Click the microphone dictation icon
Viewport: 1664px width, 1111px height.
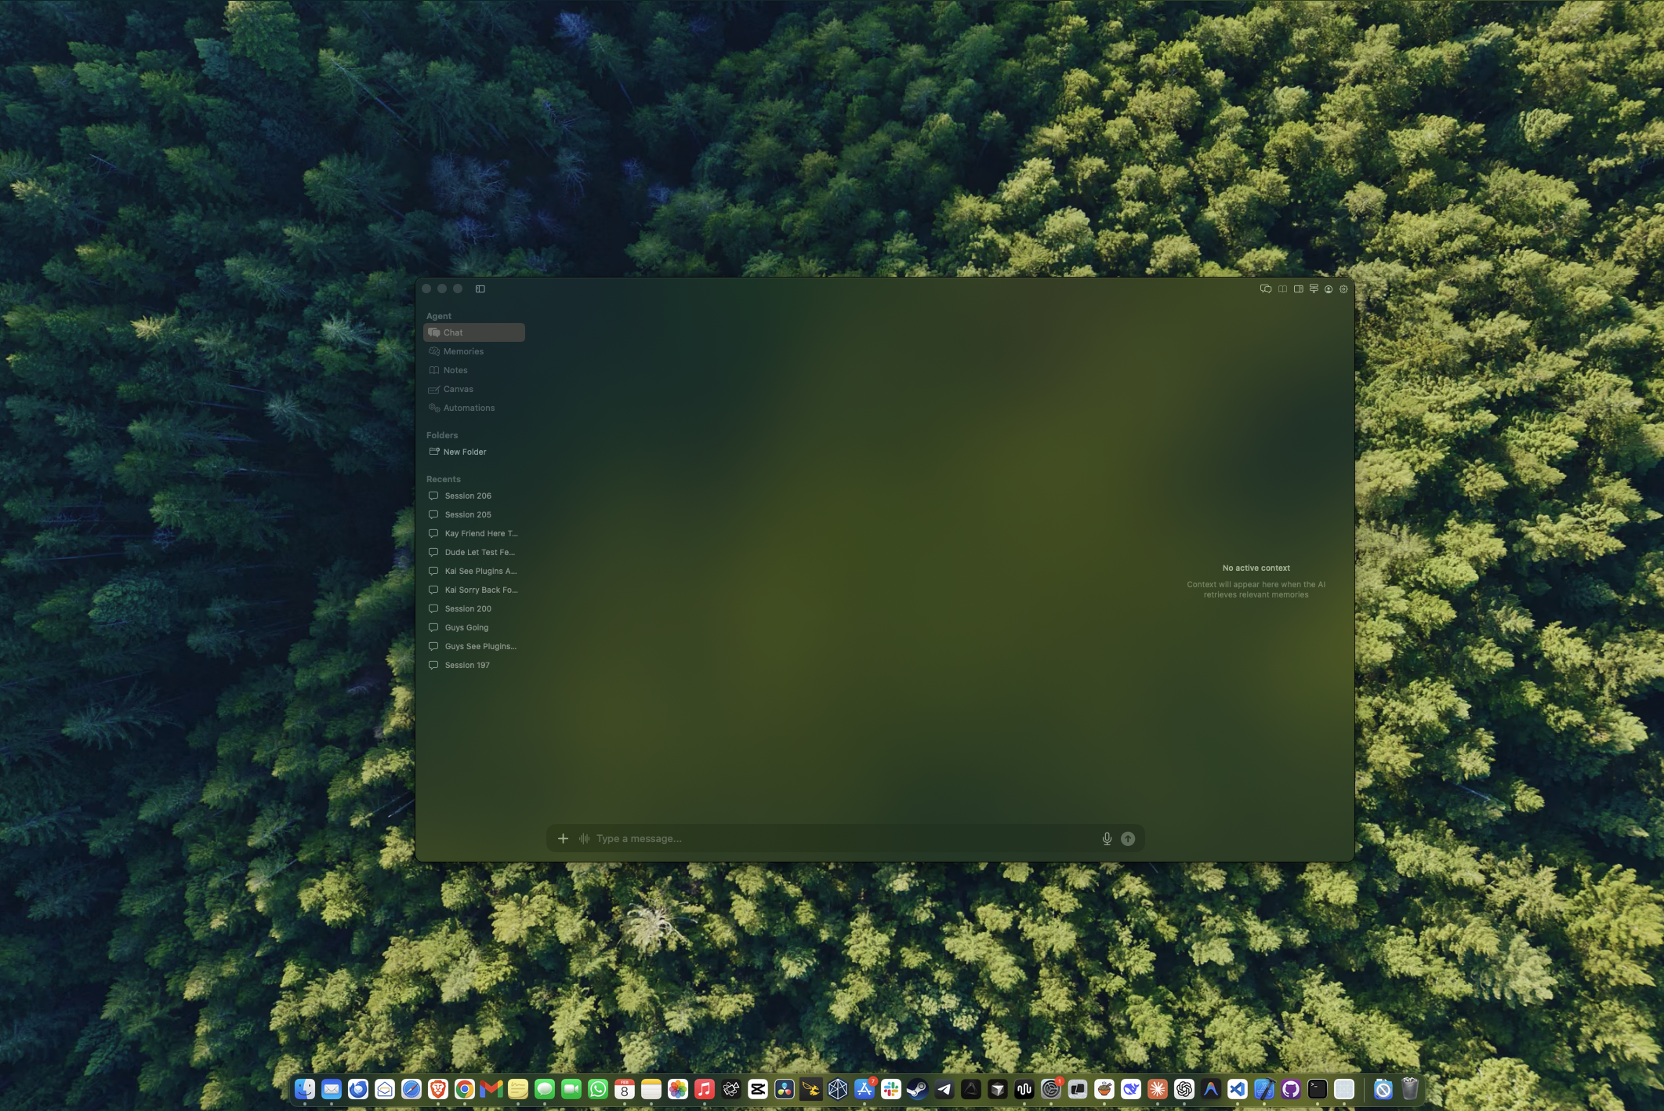1107,838
